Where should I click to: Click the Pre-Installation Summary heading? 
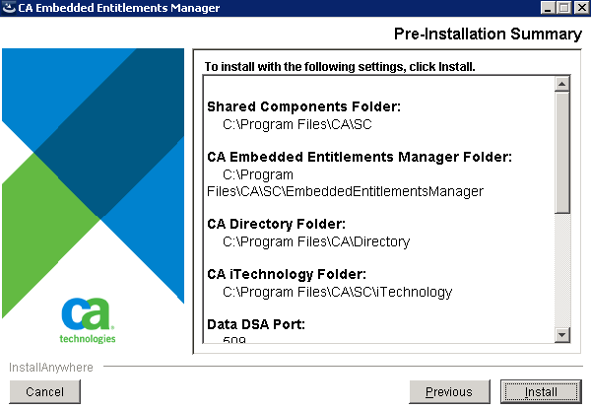point(488,34)
